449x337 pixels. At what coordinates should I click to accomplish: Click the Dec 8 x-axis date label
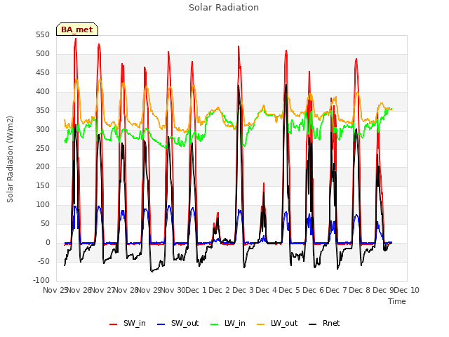(x=360, y=290)
